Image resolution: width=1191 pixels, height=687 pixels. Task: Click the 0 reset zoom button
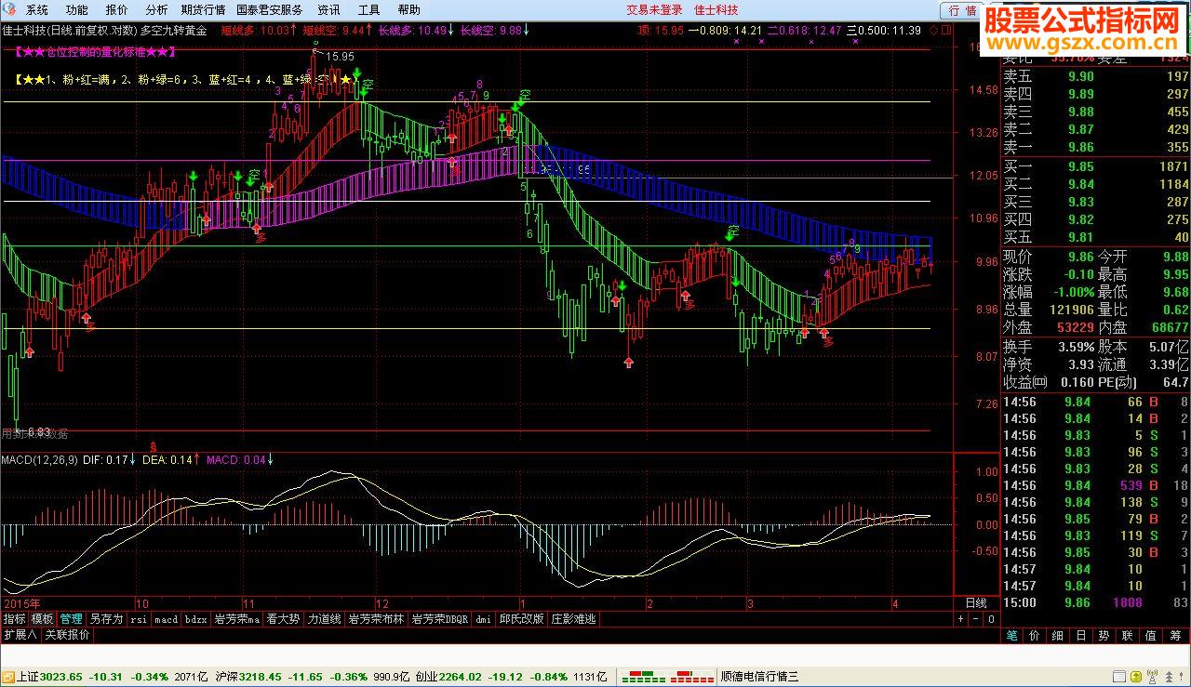click(x=992, y=619)
